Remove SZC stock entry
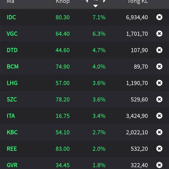 159,99
